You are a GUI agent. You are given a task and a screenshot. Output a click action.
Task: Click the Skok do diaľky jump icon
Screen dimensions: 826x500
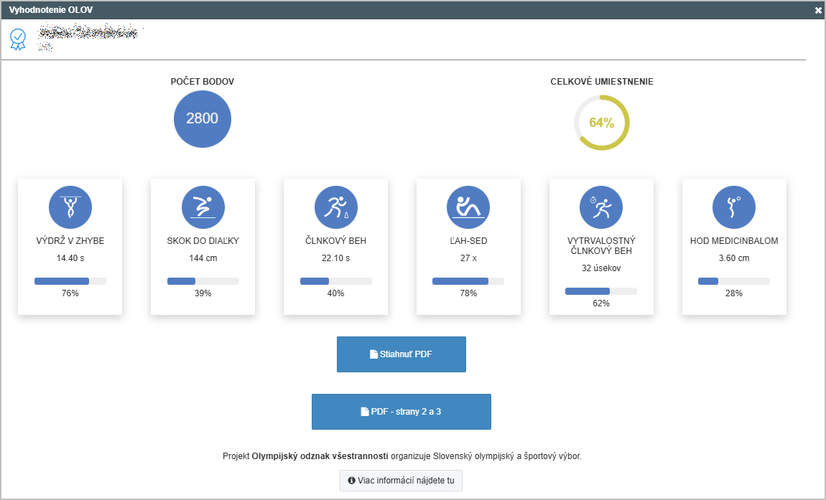203,208
